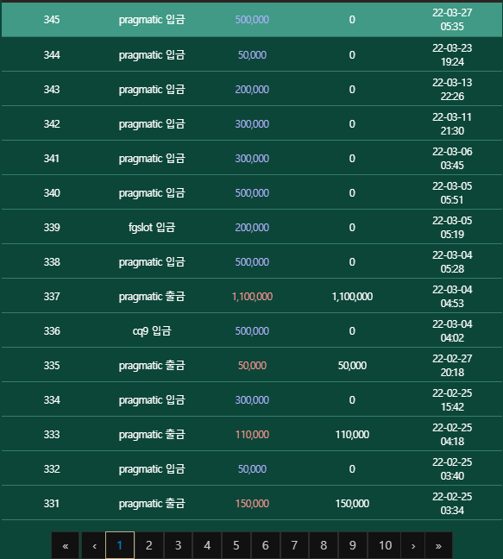Click date 22-02-25 04:18
This screenshot has width=503, height=559.
452,435
